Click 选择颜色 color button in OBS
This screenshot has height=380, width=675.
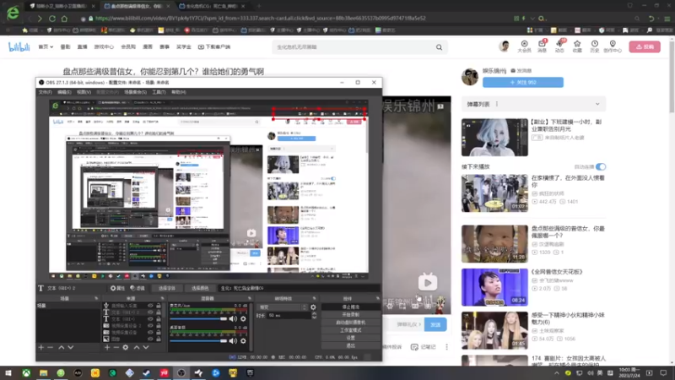click(200, 288)
